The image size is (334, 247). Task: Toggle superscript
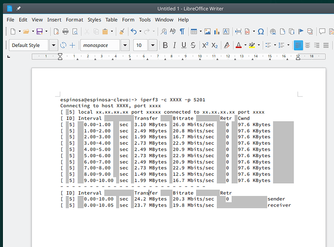tap(205, 45)
